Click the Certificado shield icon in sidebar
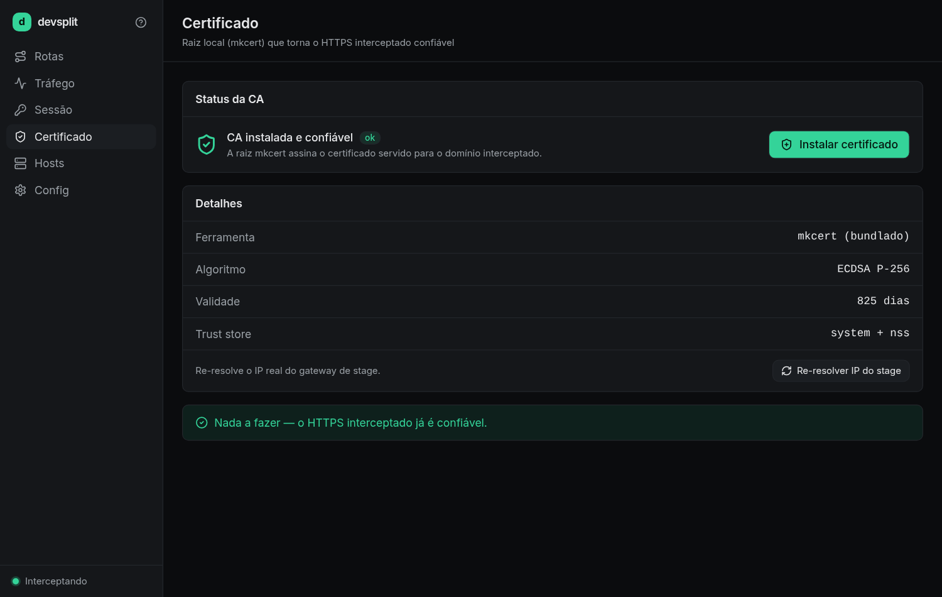Image resolution: width=942 pixels, height=597 pixels. click(20, 136)
